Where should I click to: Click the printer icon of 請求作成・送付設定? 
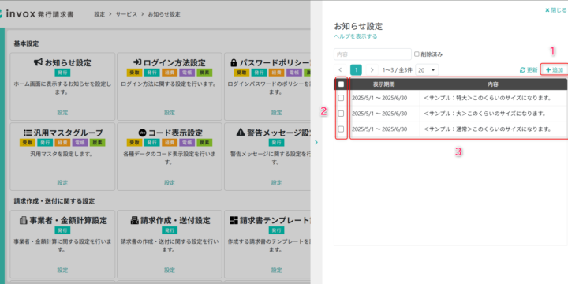[x=134, y=220]
